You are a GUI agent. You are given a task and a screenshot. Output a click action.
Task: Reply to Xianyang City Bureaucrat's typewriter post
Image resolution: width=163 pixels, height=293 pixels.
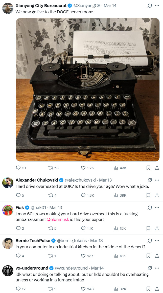point(18,168)
